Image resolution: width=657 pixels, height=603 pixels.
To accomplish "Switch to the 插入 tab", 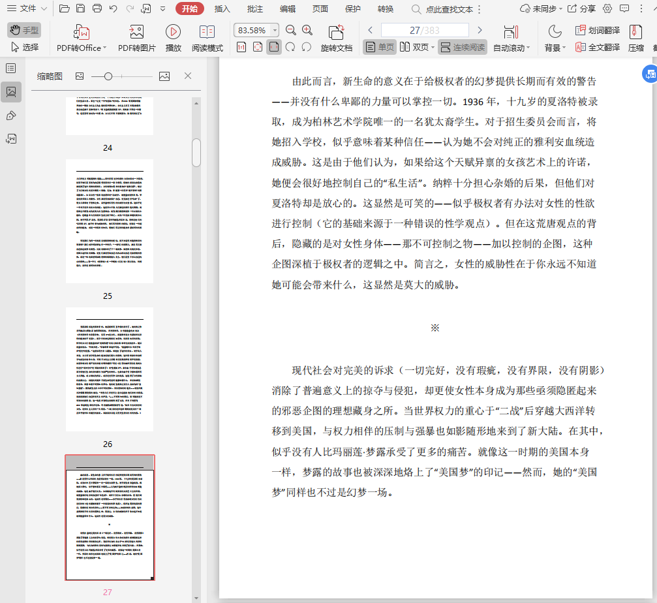I will pos(222,8).
